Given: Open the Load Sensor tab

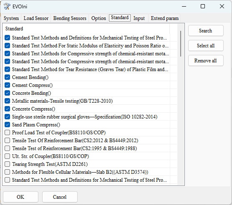Looking at the screenshot, I should 36,18.
